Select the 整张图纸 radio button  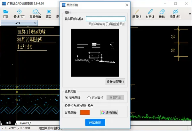(67, 98)
